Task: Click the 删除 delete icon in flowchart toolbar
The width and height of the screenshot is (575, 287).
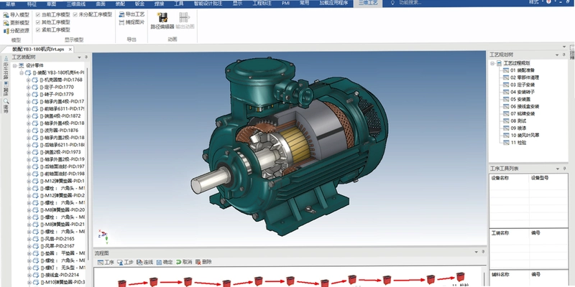Action: [x=198, y=262]
